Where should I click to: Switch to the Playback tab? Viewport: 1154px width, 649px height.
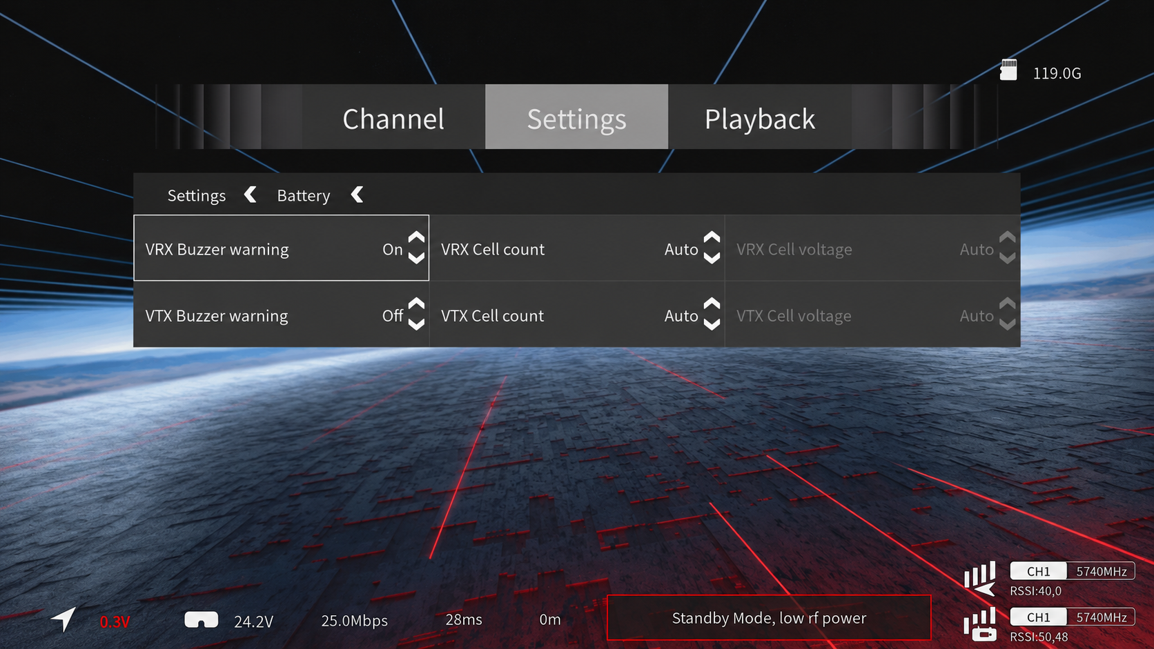(x=759, y=117)
